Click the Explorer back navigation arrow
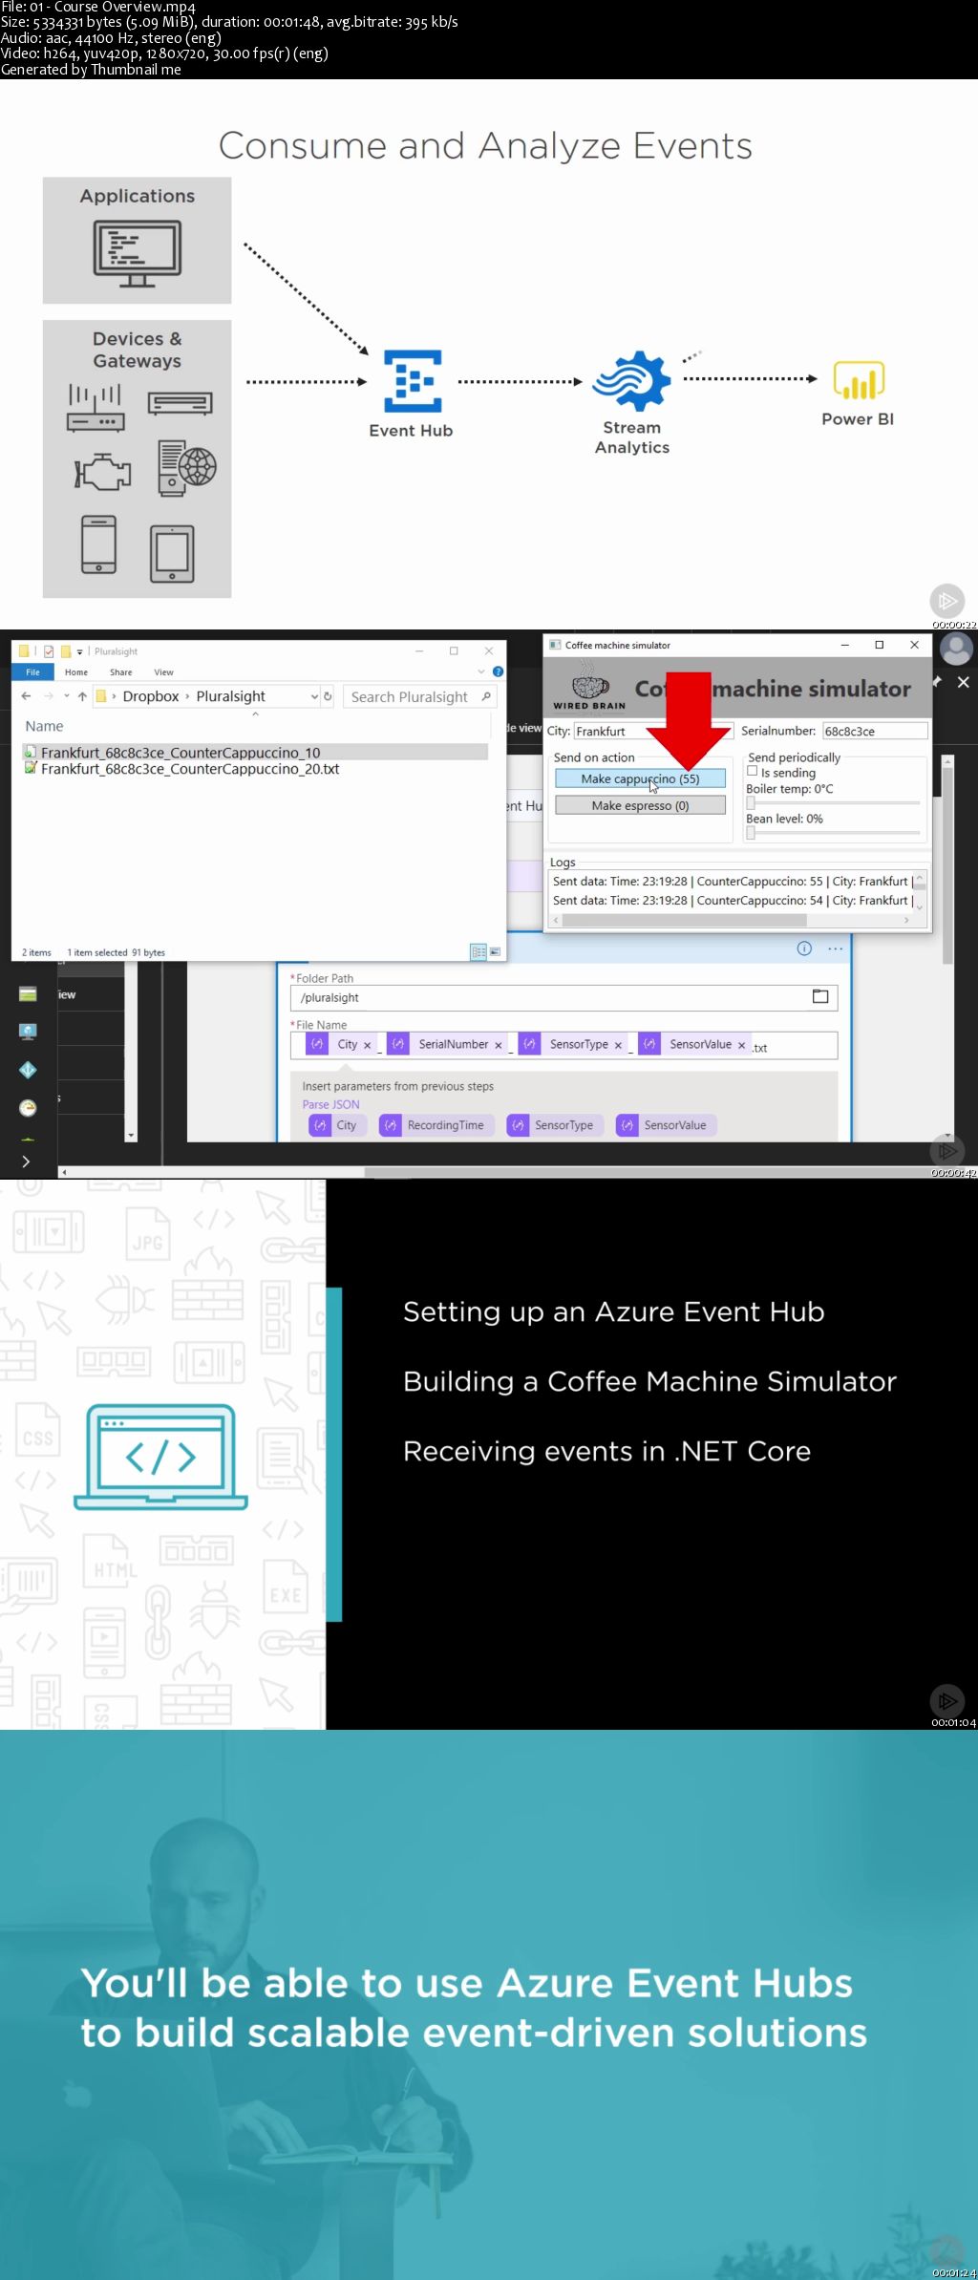Viewport: 978px width, 2280px height. (x=27, y=696)
